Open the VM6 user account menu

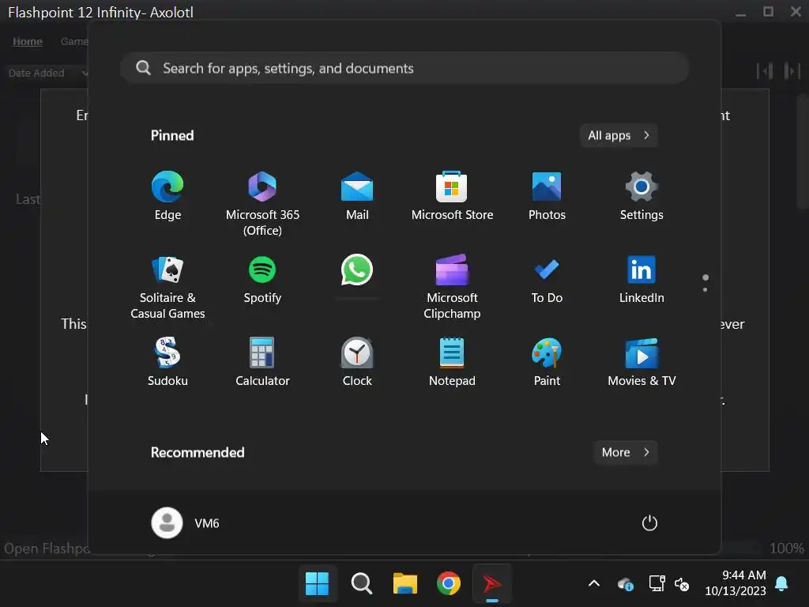pyautogui.click(x=186, y=523)
